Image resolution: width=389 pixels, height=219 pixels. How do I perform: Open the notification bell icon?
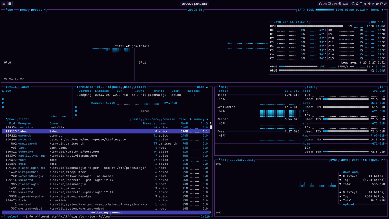[357, 4]
